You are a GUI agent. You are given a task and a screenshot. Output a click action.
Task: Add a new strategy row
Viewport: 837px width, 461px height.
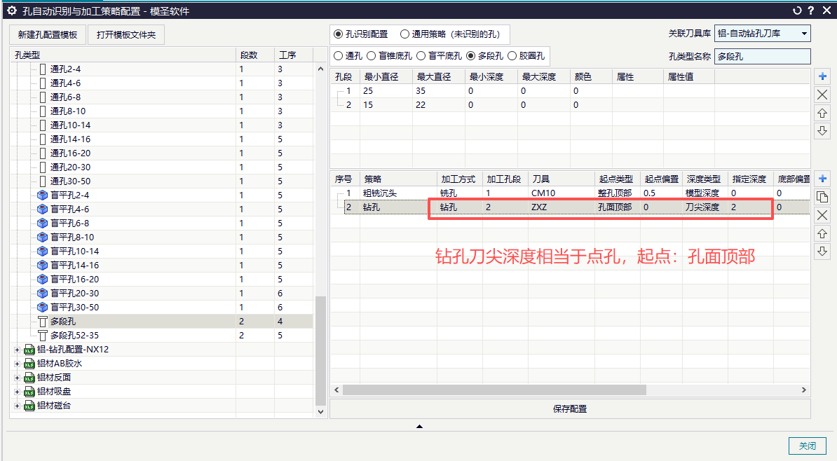pyautogui.click(x=822, y=179)
